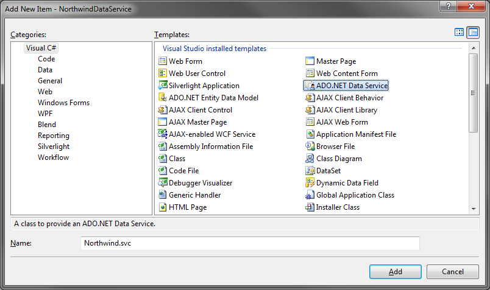The width and height of the screenshot is (490, 290).
Task: Open the Blend category
Action: [x=47, y=125]
